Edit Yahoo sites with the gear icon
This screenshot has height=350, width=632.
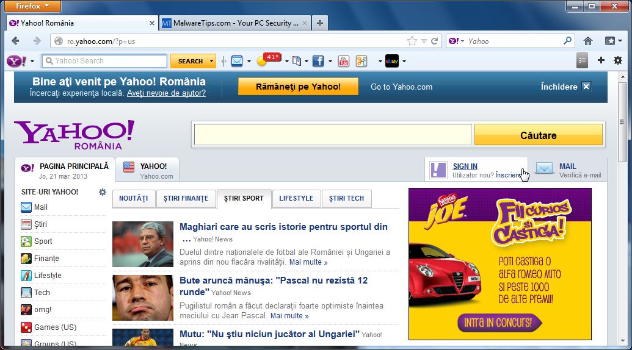coord(103,192)
